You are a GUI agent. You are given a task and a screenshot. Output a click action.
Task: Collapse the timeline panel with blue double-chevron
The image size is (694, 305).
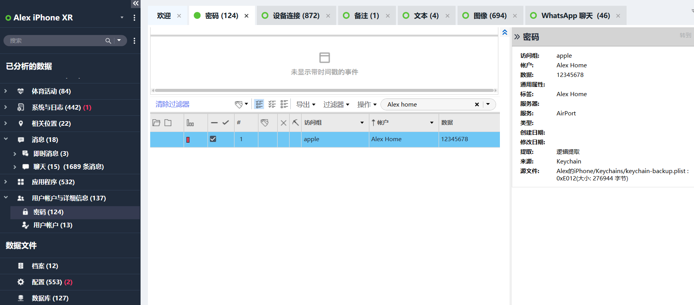click(x=505, y=32)
